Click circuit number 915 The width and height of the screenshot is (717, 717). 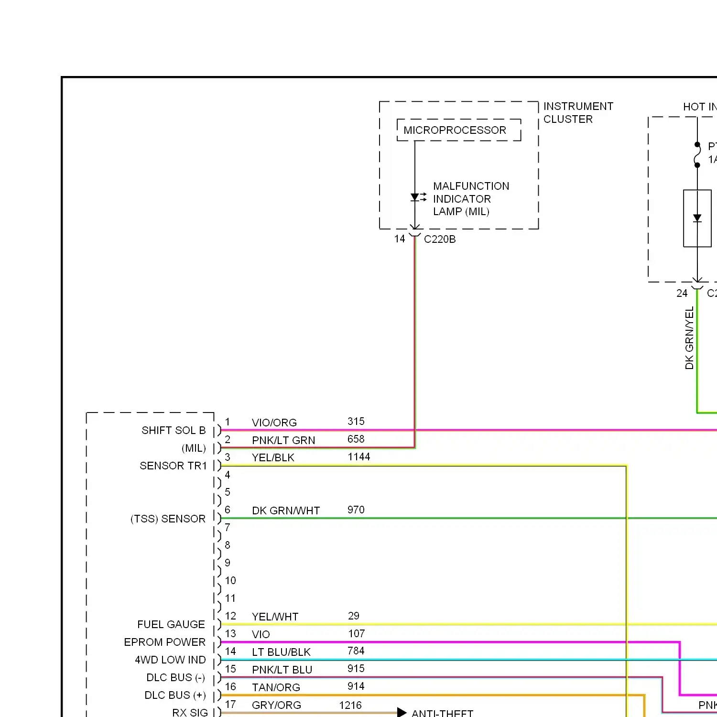pos(356,668)
